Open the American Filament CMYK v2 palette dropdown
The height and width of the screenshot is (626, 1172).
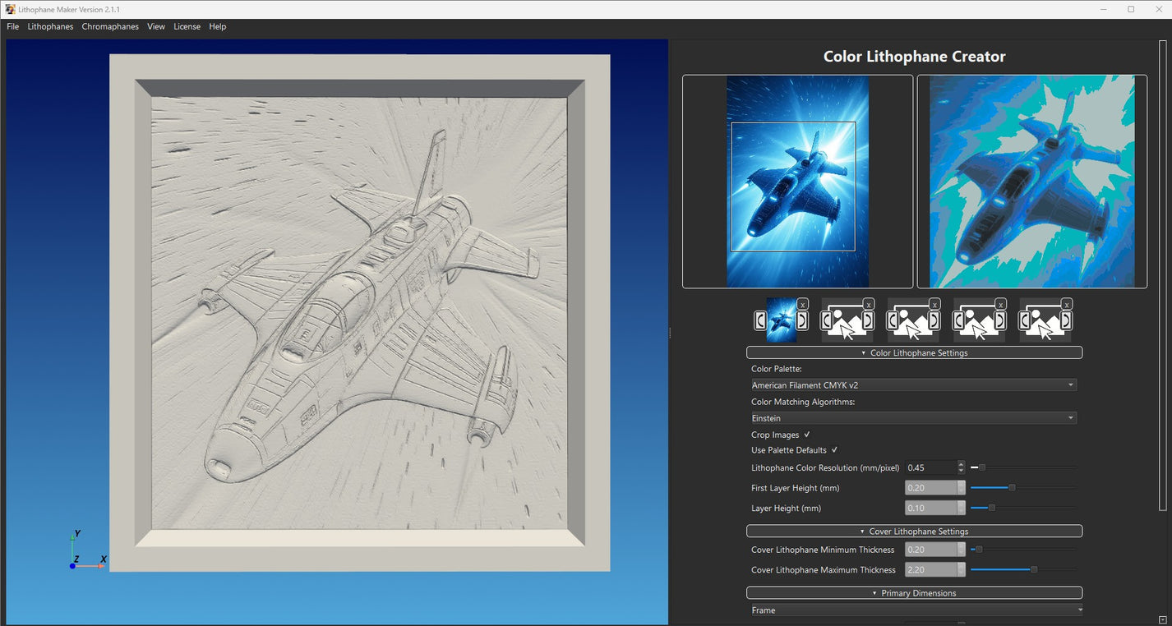pyautogui.click(x=912, y=384)
